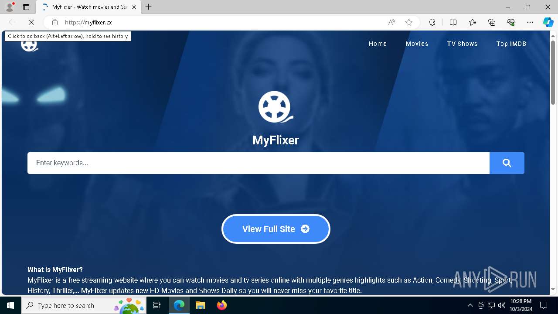Viewport: 558px width, 314px height.
Task: Open the Copilot sidebar
Action: coord(548,22)
